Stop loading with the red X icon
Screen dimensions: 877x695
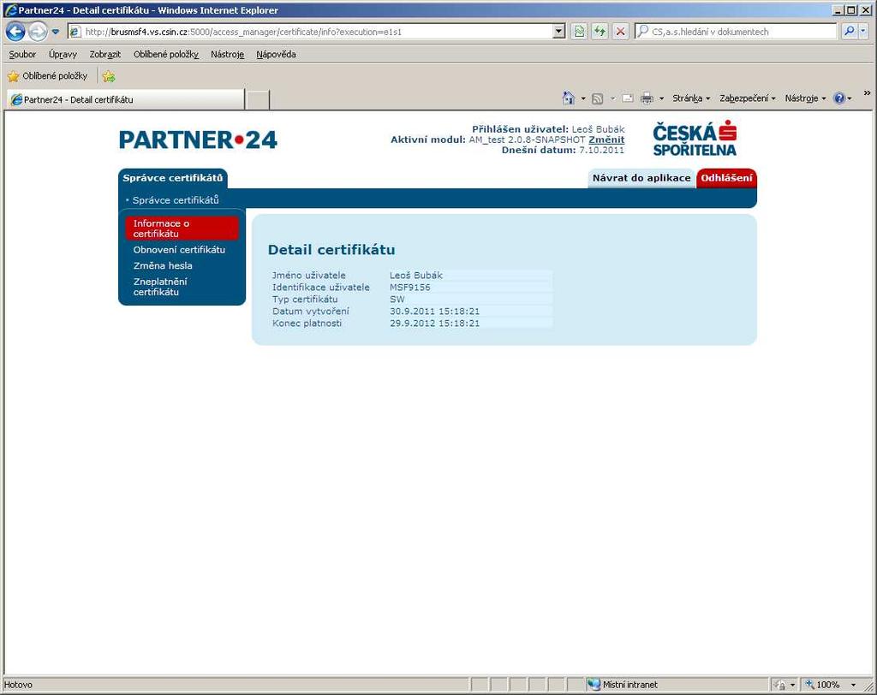pyautogui.click(x=620, y=32)
